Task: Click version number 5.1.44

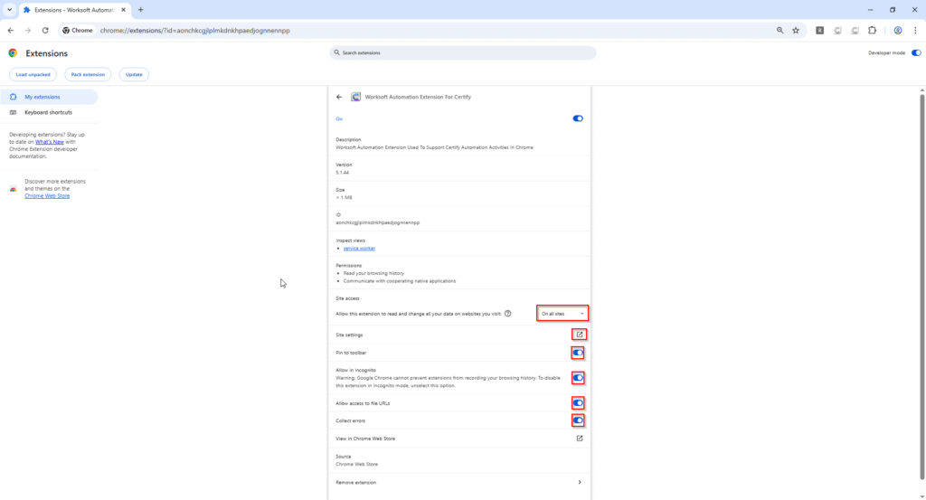Action: 343,173
